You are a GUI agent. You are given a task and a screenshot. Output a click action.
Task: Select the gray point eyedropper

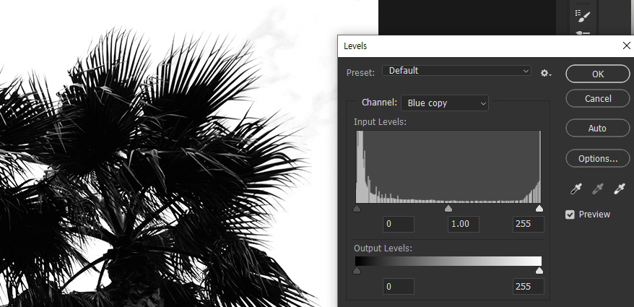598,189
